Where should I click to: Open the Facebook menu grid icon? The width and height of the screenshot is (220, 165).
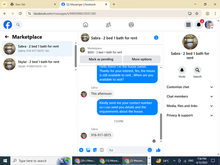tap(188, 25)
